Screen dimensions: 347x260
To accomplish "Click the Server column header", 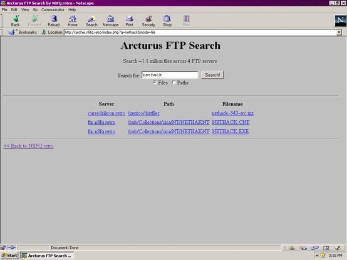I will click(x=106, y=104).
